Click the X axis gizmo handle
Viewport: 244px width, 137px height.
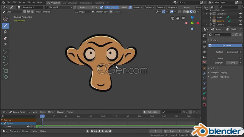[x=198, y=23]
